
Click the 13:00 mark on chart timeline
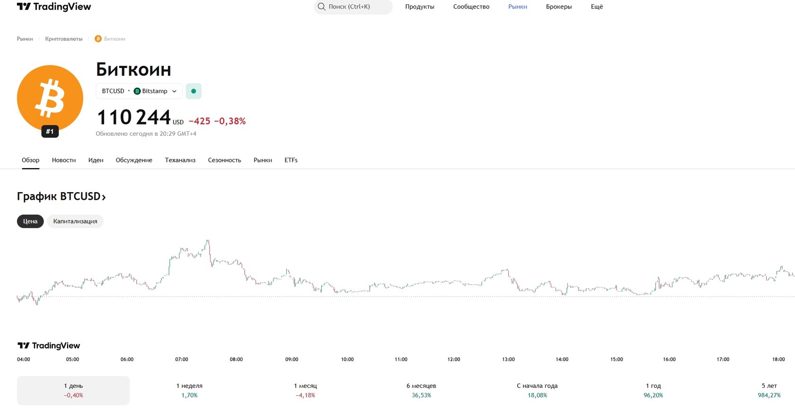[x=508, y=359]
